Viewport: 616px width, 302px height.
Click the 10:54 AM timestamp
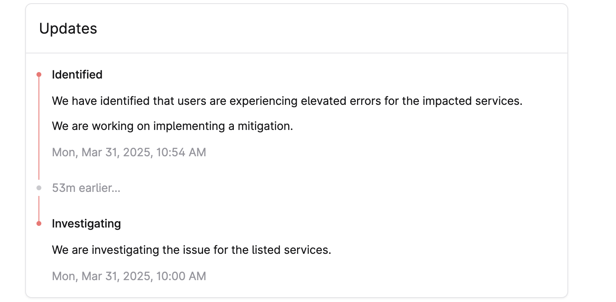pyautogui.click(x=129, y=152)
